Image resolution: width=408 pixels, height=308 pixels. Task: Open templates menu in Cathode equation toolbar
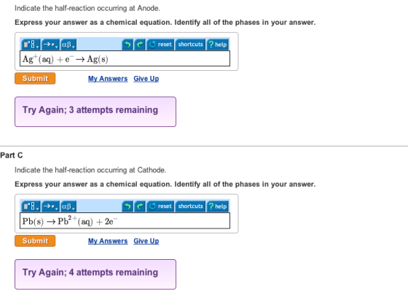(31, 207)
